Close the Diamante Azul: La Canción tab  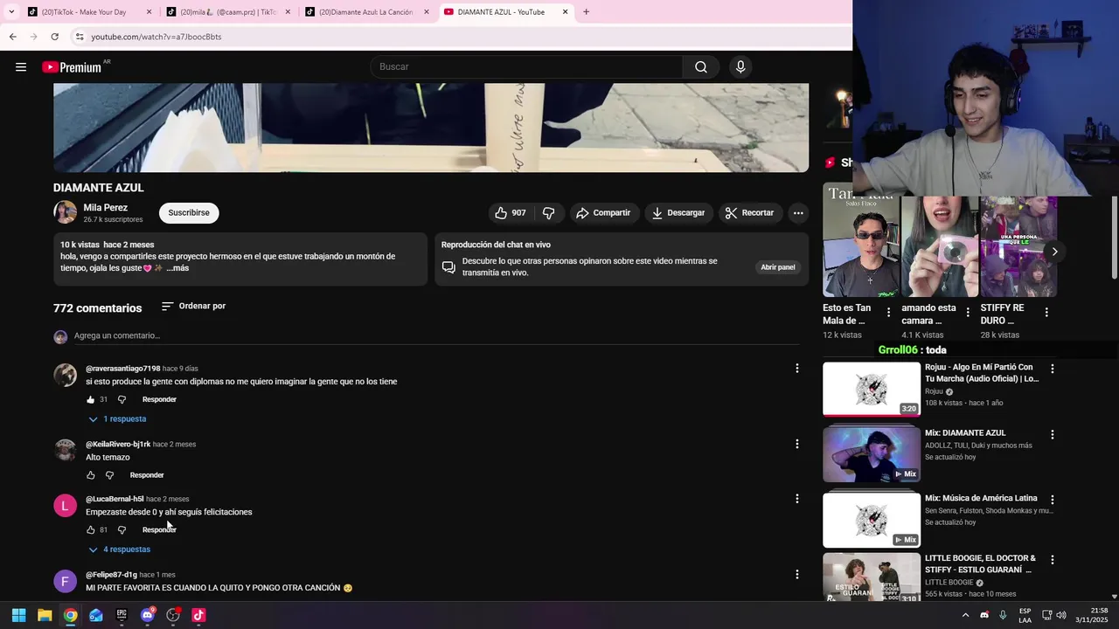(426, 12)
